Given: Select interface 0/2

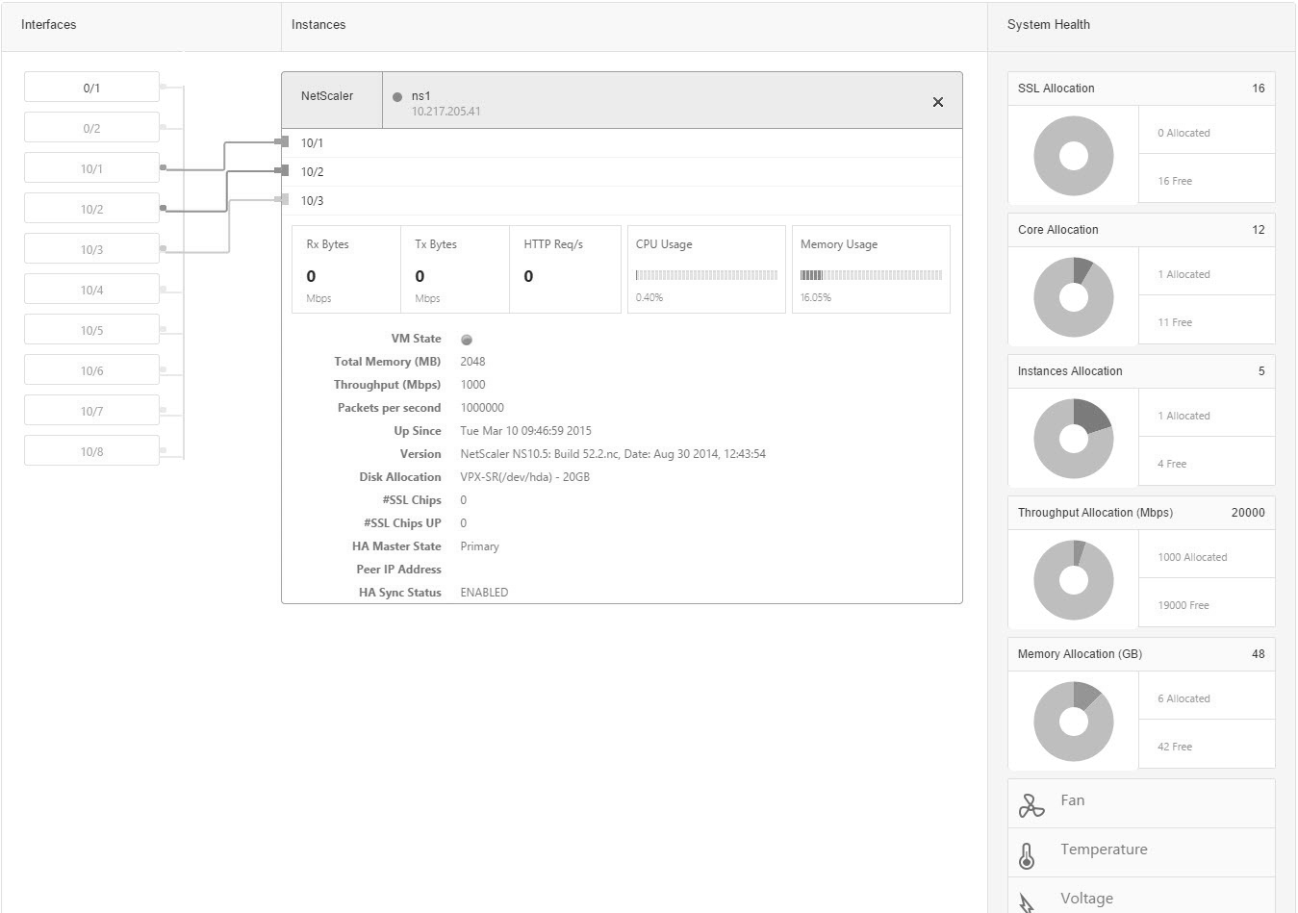Looking at the screenshot, I should pos(91,127).
